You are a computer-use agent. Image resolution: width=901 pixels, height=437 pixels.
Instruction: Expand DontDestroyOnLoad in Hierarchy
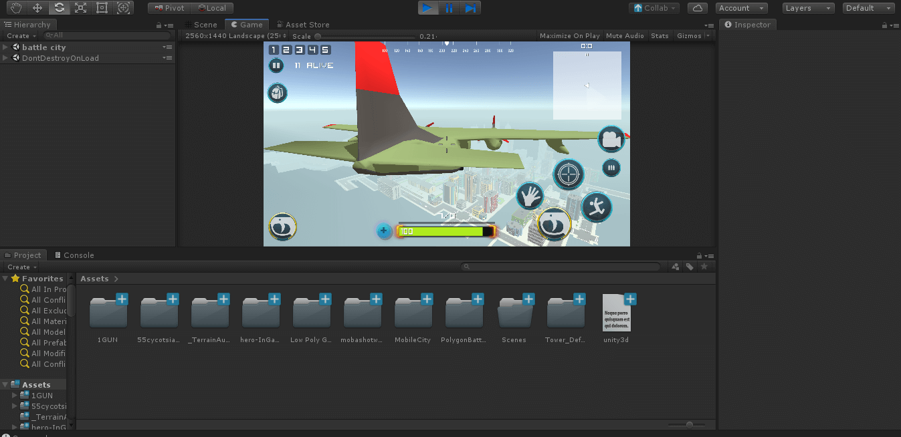click(5, 58)
